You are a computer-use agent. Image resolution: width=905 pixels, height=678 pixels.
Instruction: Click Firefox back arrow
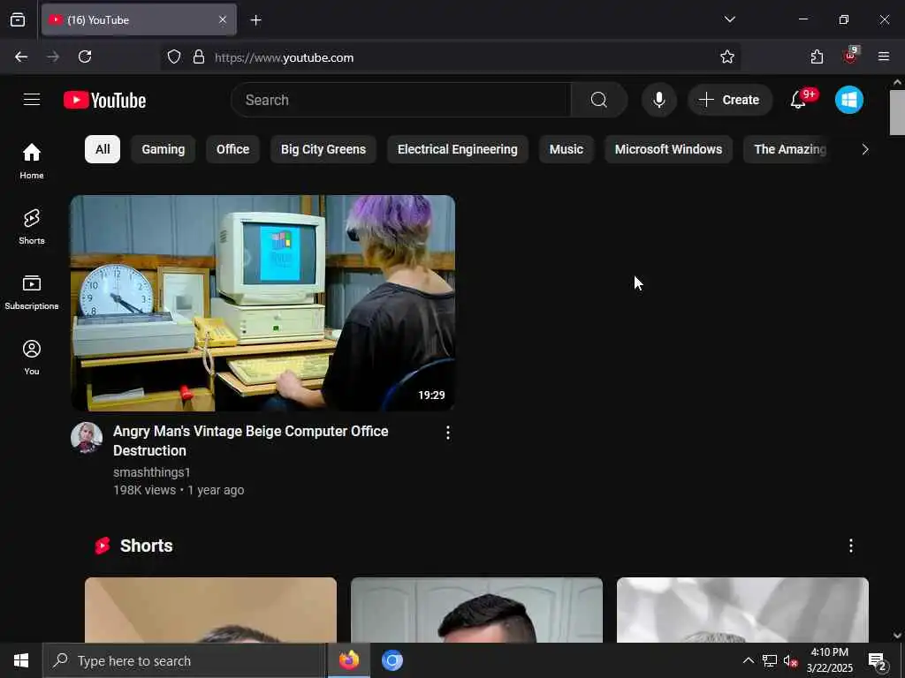pyautogui.click(x=21, y=56)
